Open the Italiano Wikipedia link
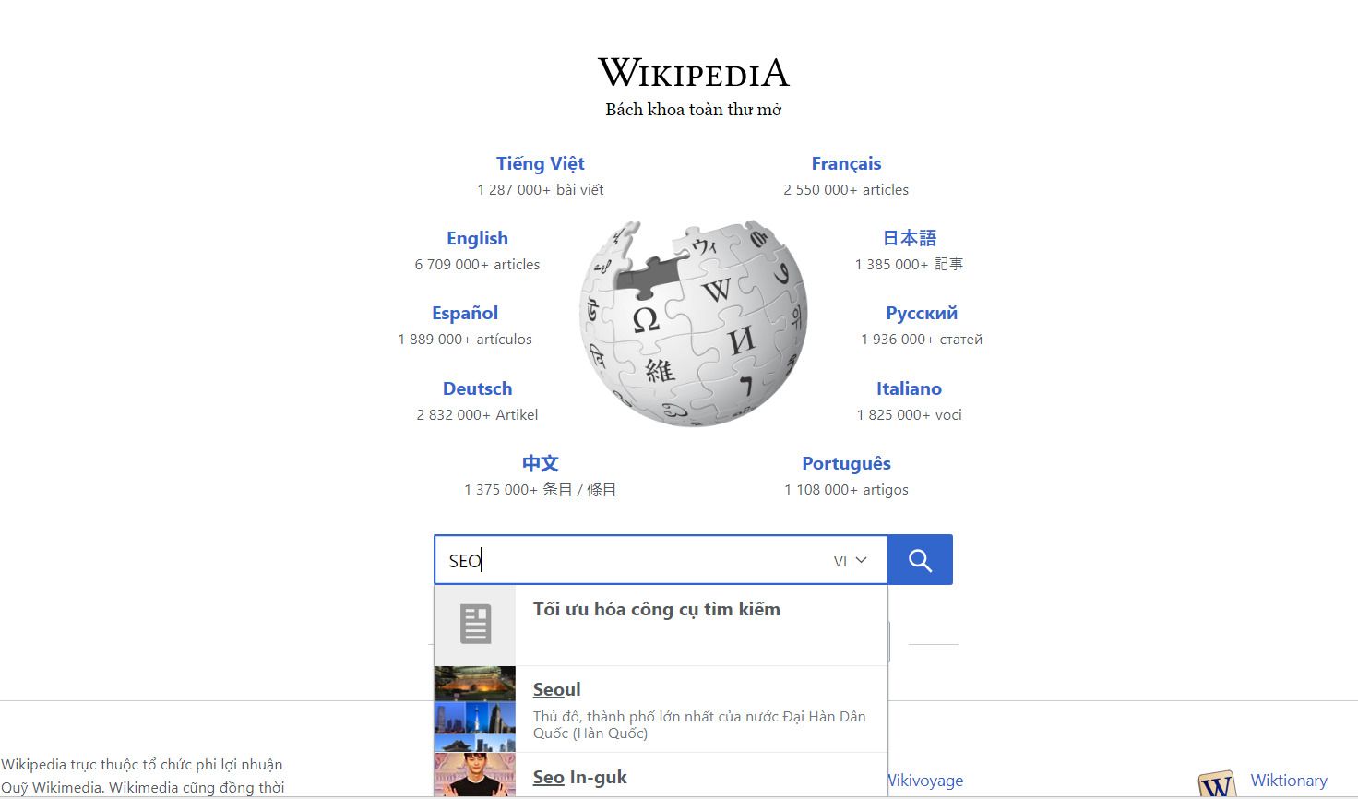Image resolution: width=1358 pixels, height=799 pixels. pos(909,388)
